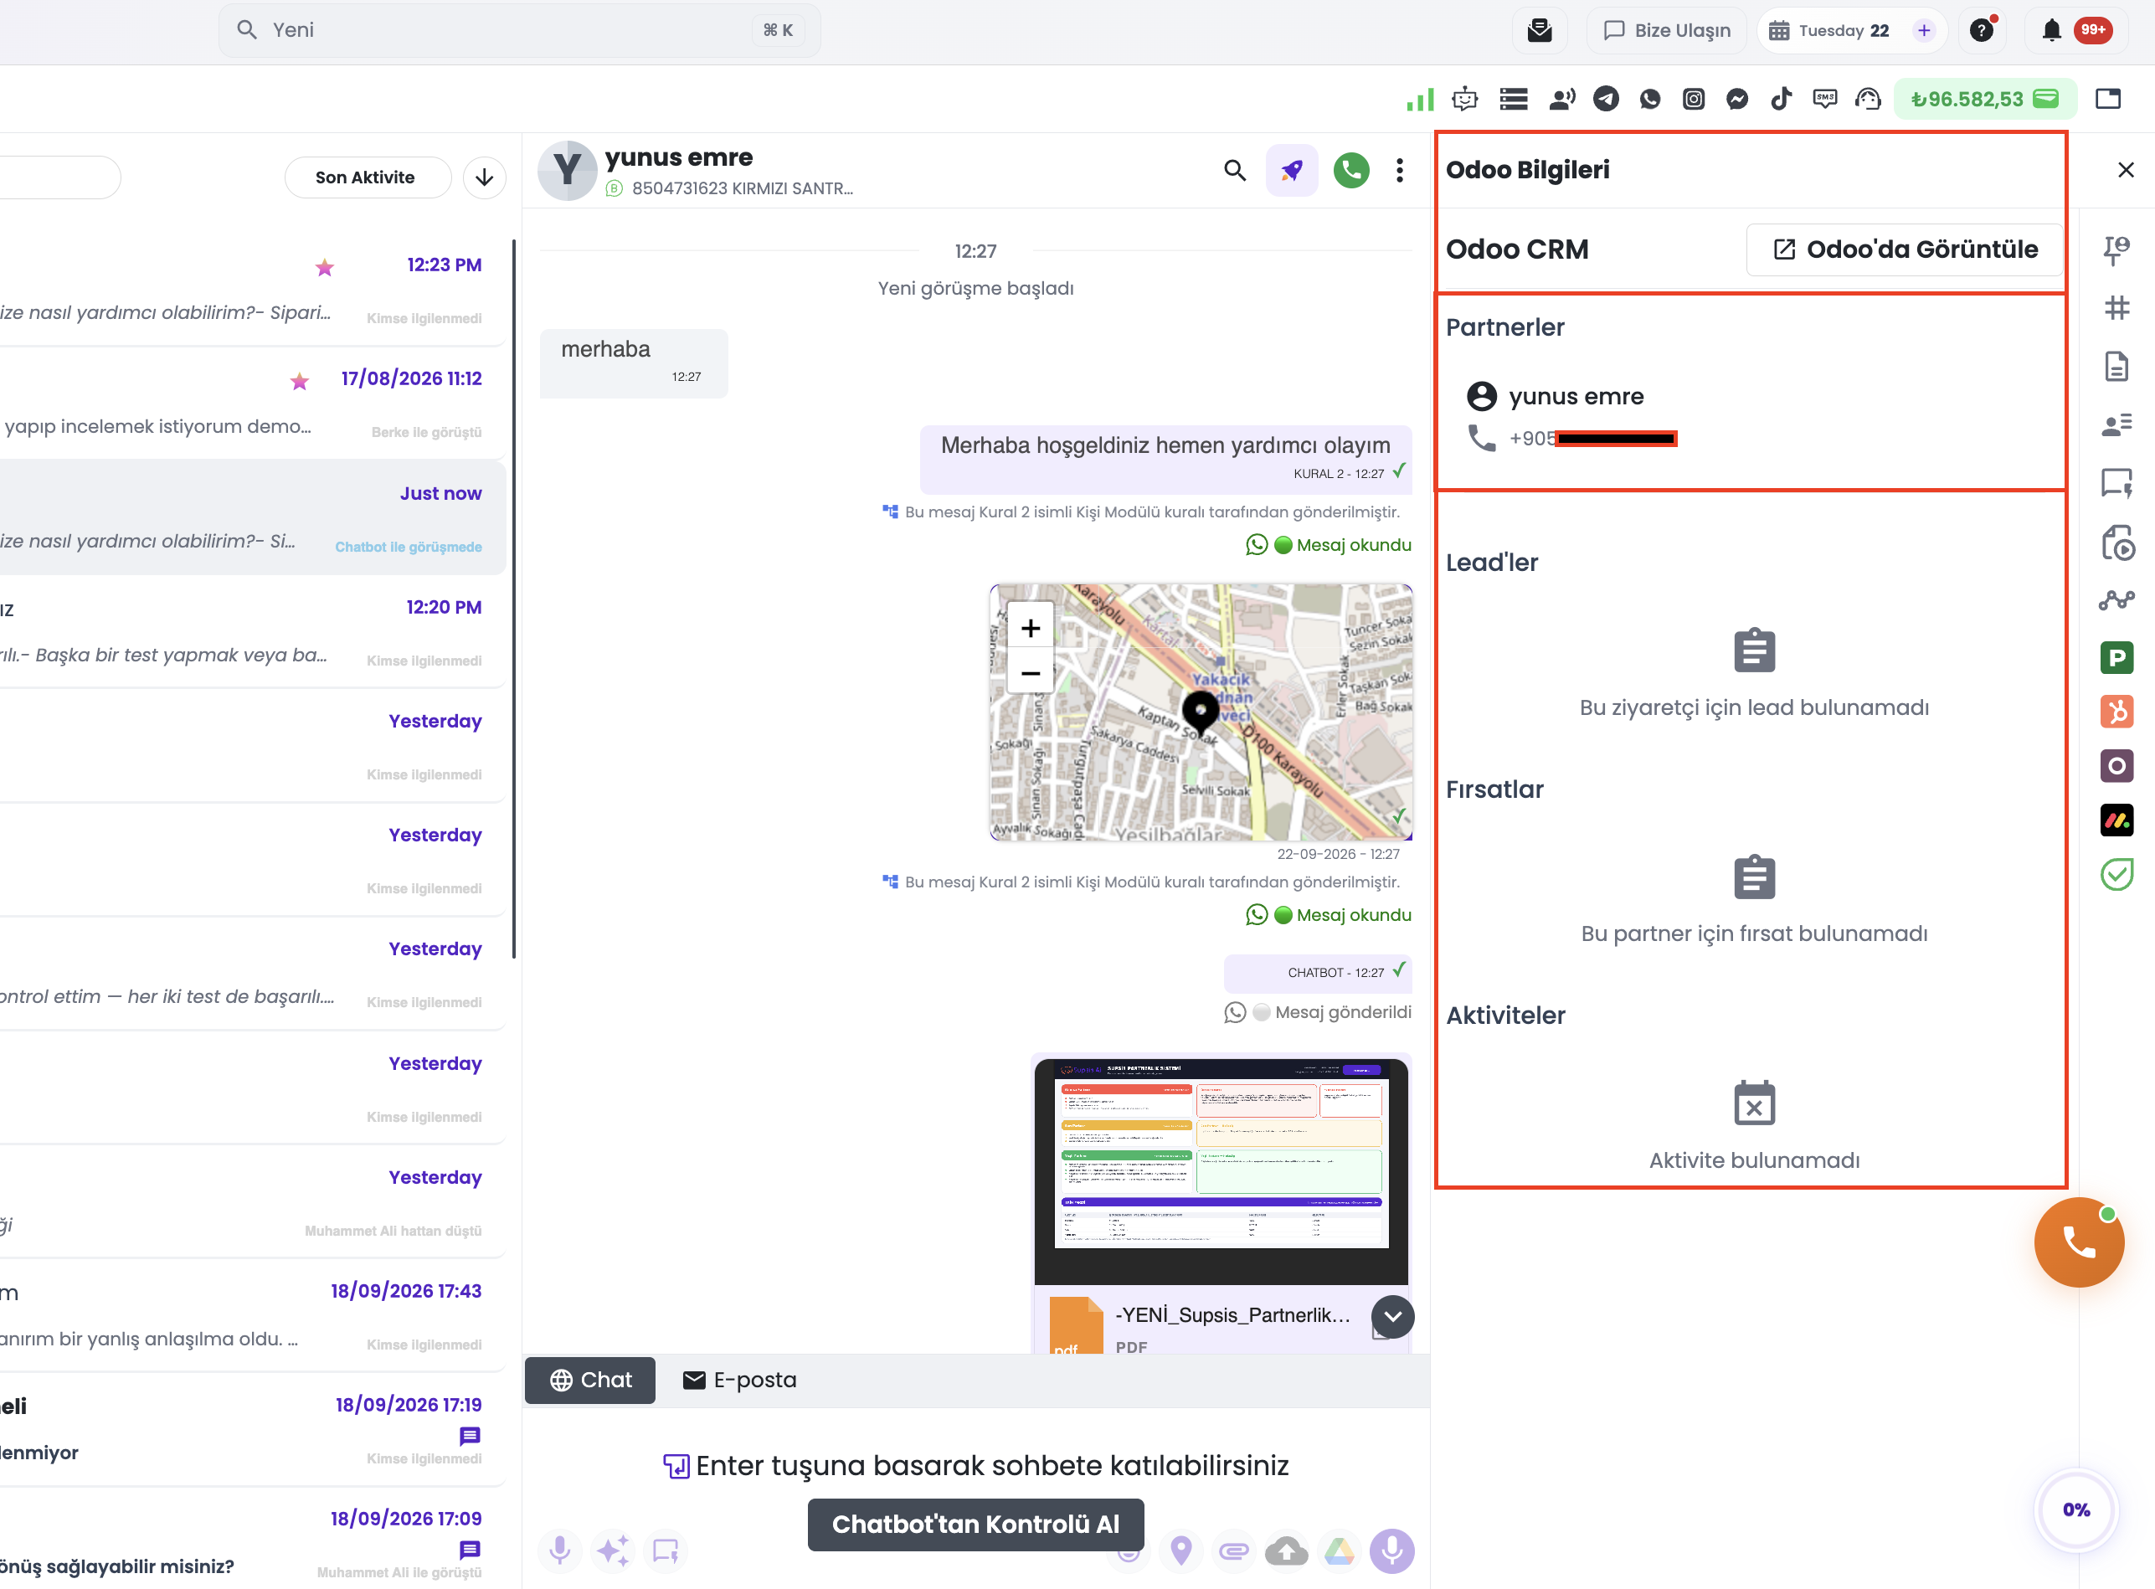Open the notifications bell
Screen dimensions: 2155x1589
click(x=2051, y=31)
